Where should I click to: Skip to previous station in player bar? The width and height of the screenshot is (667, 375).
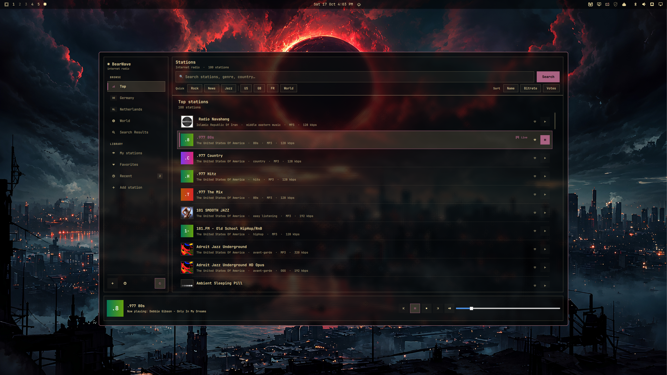click(404, 308)
